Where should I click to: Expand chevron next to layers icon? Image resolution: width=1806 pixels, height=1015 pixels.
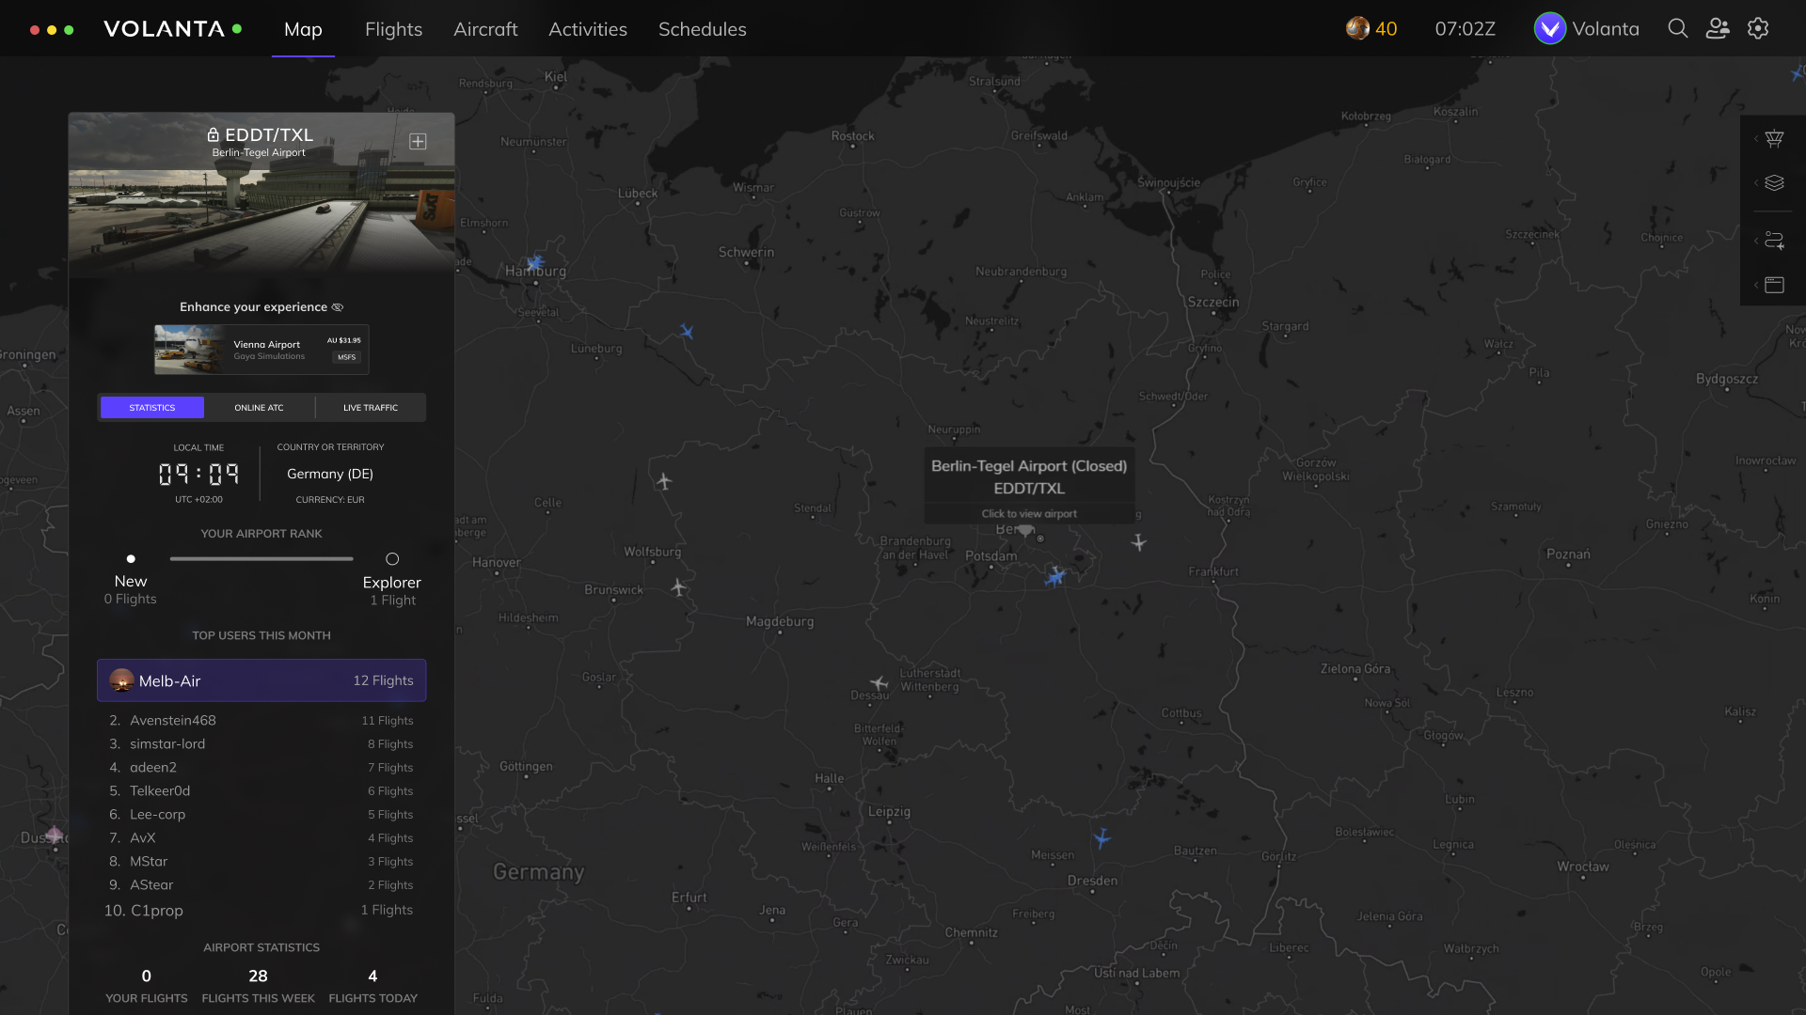(1755, 183)
